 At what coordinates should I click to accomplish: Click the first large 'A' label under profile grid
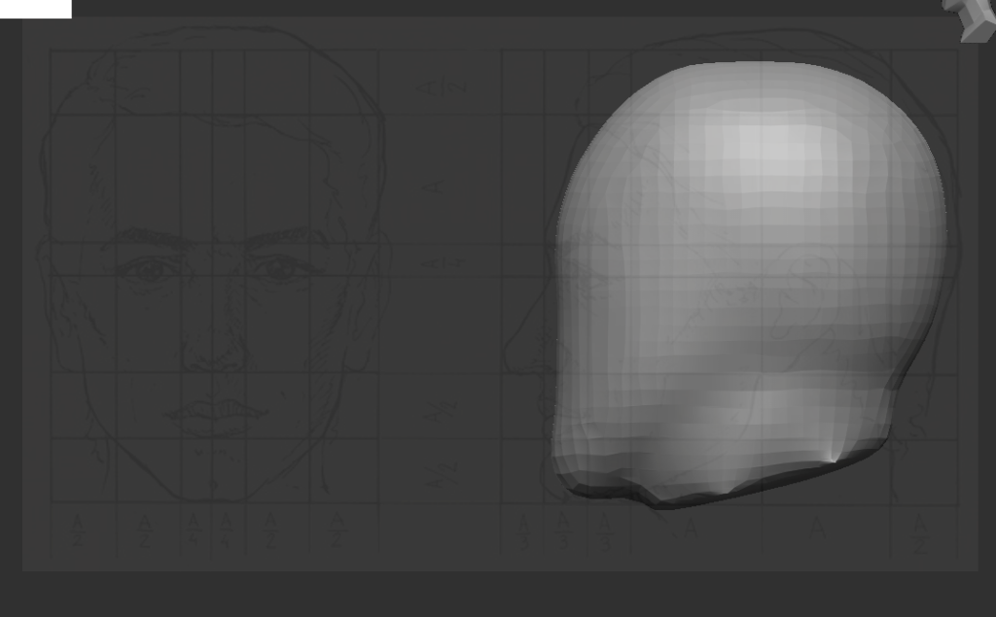pyautogui.click(x=691, y=528)
